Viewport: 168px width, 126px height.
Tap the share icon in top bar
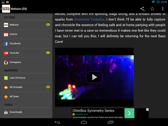(x=142, y=9)
